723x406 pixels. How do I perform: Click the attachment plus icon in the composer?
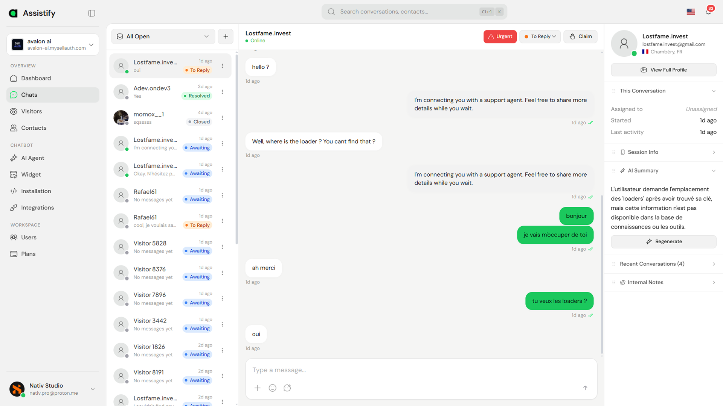[x=257, y=388]
